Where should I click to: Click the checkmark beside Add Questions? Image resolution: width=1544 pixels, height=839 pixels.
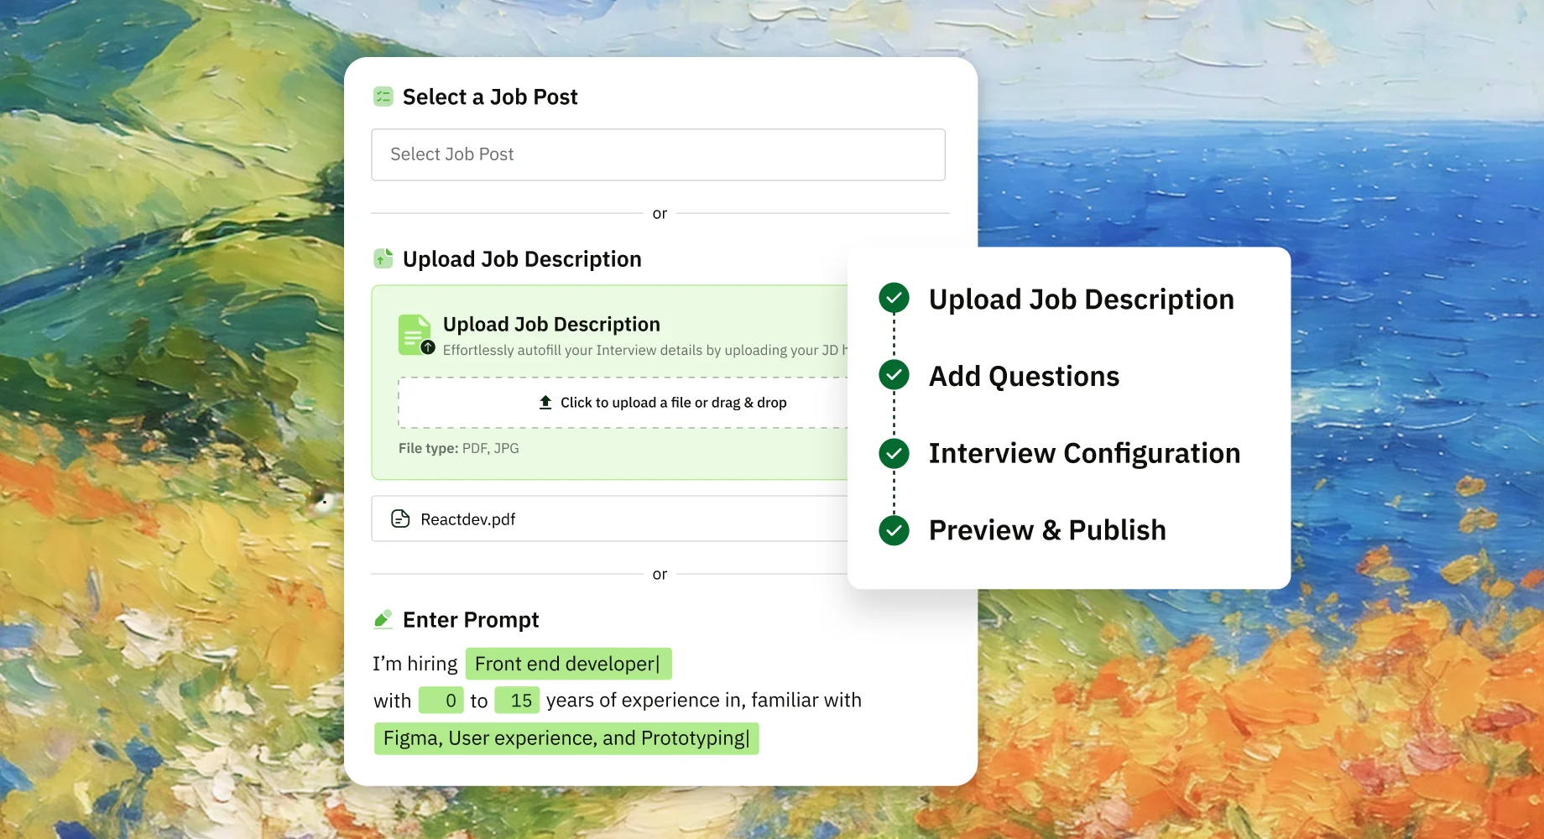[x=894, y=375]
